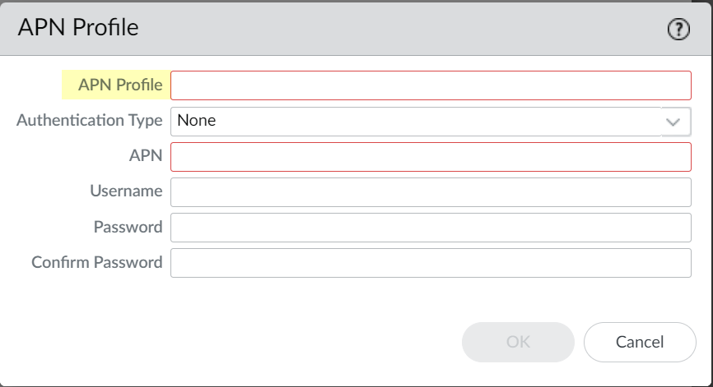Image resolution: width=713 pixels, height=387 pixels.
Task: Expand the Authentication Type dropdown arrow
Action: [x=674, y=122]
